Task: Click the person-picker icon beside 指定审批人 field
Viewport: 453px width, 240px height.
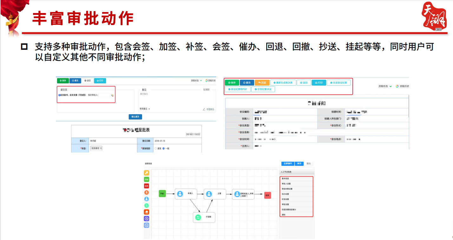Action: [x=112, y=95]
